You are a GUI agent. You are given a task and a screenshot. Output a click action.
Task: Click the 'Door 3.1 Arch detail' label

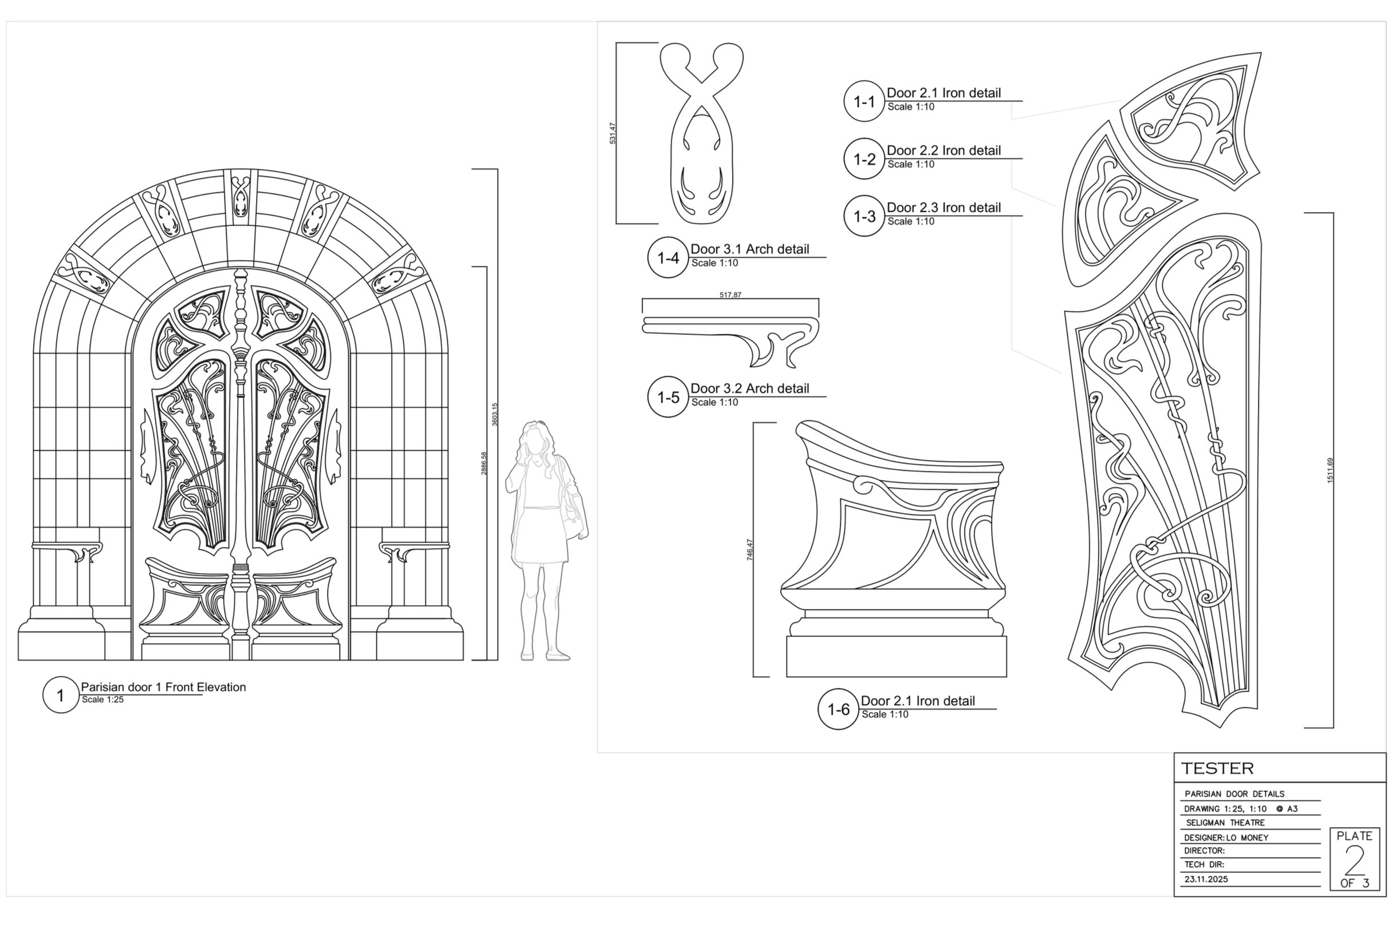(x=750, y=249)
